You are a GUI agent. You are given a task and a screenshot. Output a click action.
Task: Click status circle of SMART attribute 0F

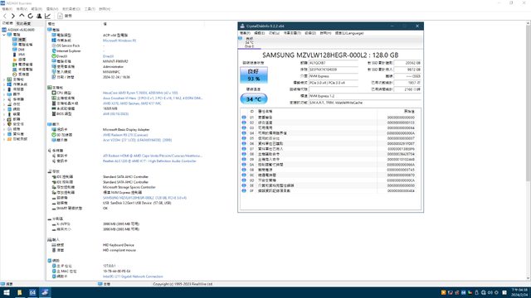[x=244, y=190]
